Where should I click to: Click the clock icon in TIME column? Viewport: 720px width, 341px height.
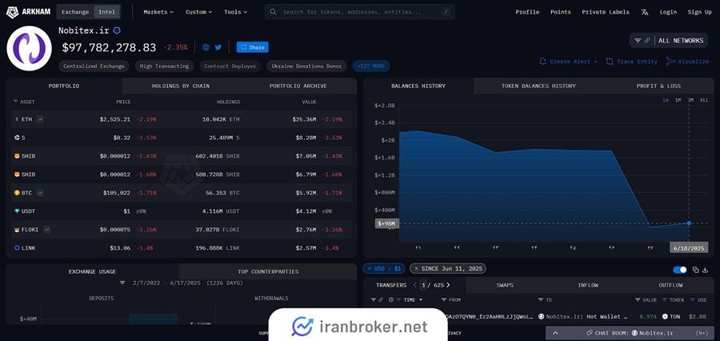pyautogui.click(x=390, y=300)
